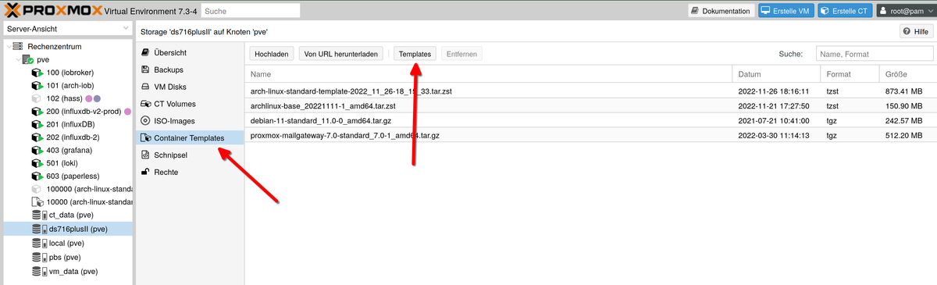Open the Server-Ansicht view dropdown
937x285 pixels.
click(x=67, y=29)
